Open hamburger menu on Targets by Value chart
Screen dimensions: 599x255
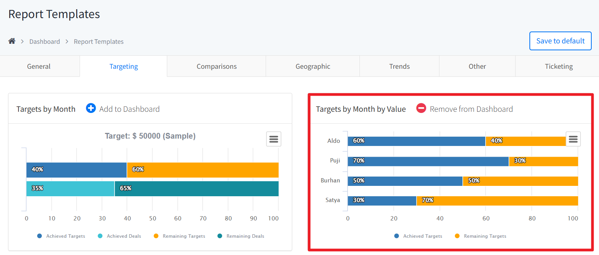click(573, 139)
